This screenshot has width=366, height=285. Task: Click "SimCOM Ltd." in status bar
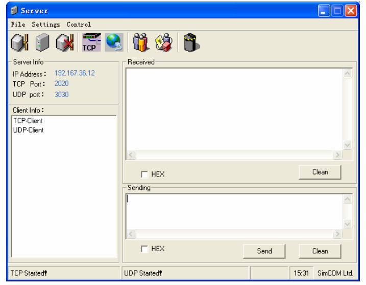[x=335, y=273]
